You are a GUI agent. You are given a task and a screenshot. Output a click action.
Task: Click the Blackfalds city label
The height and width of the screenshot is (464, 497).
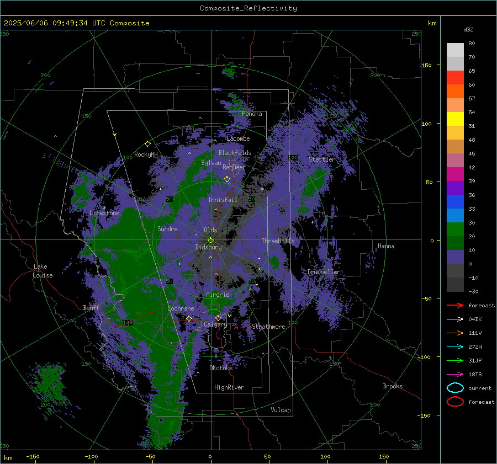click(x=235, y=153)
